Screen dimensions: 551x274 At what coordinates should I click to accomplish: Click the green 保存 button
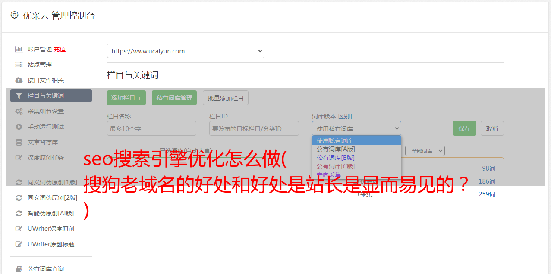pos(465,128)
